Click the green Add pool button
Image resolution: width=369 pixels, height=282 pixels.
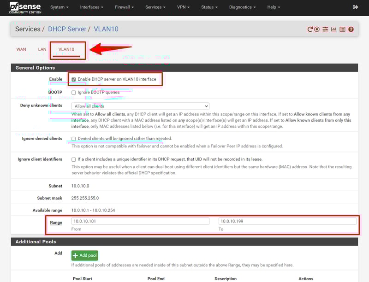(x=84, y=255)
